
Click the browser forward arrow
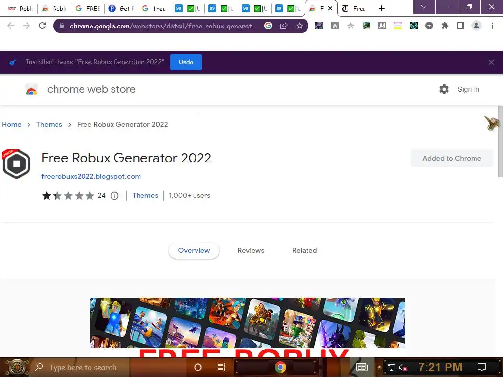(x=27, y=26)
